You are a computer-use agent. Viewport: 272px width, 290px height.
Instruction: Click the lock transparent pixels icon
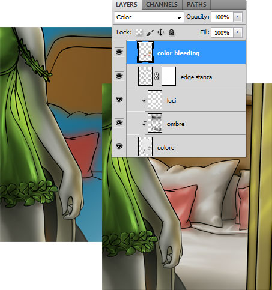click(x=139, y=32)
